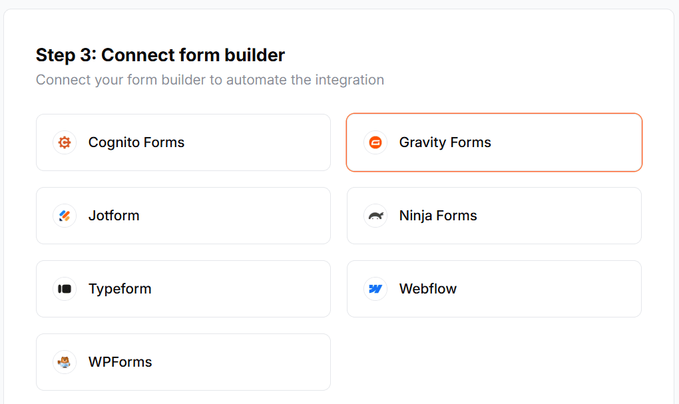Click the Typeform label text
Image resolution: width=679 pixels, height=404 pixels.
pyautogui.click(x=120, y=288)
